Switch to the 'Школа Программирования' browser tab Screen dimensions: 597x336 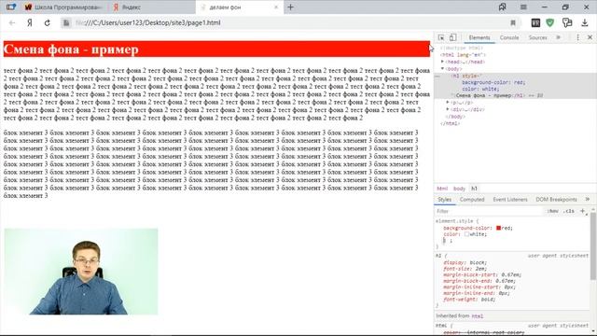(x=63, y=7)
